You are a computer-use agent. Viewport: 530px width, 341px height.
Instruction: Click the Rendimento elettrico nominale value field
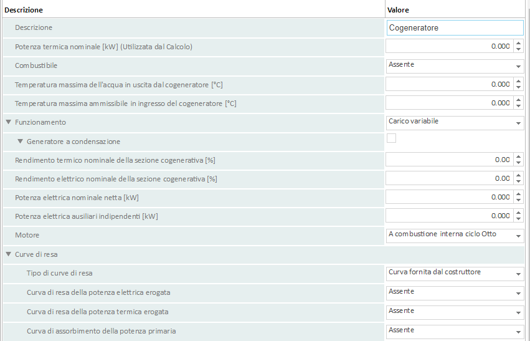[450, 178]
